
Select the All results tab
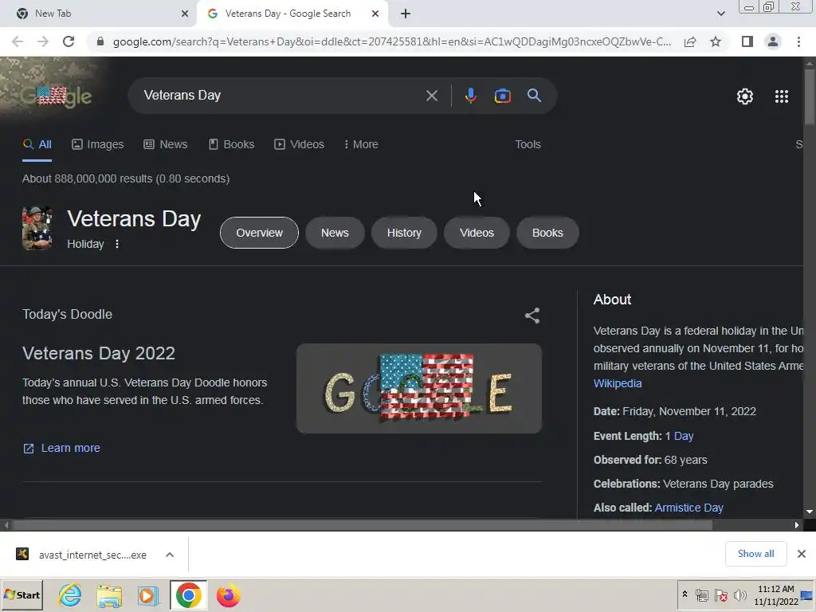click(x=37, y=145)
